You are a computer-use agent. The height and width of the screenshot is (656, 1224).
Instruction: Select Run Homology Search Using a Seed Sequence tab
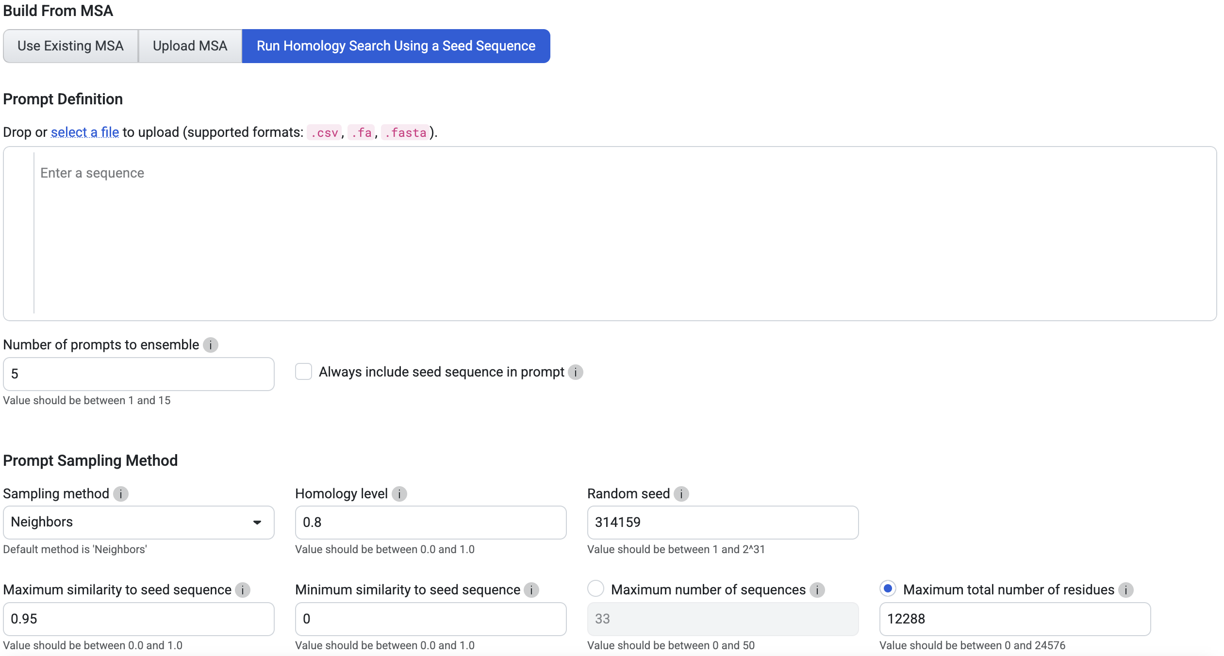[x=396, y=46]
